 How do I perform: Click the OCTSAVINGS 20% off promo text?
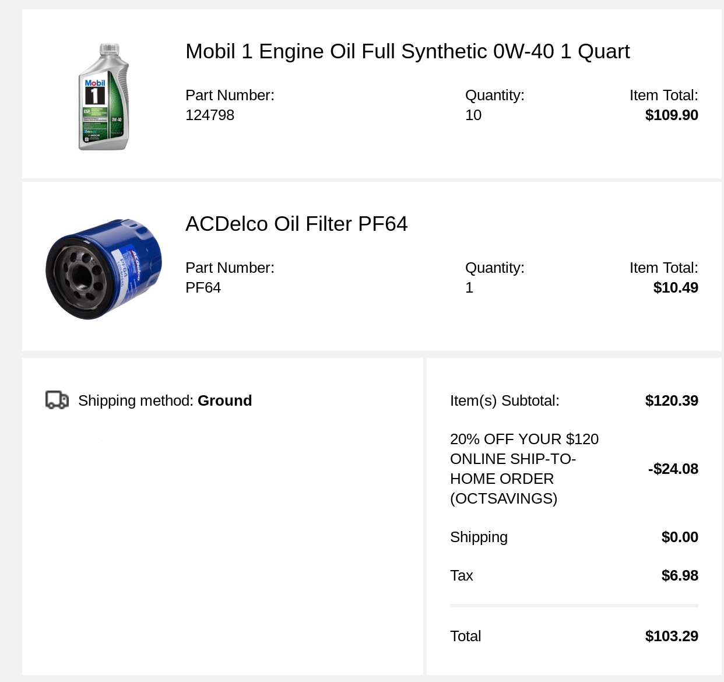[x=524, y=469]
